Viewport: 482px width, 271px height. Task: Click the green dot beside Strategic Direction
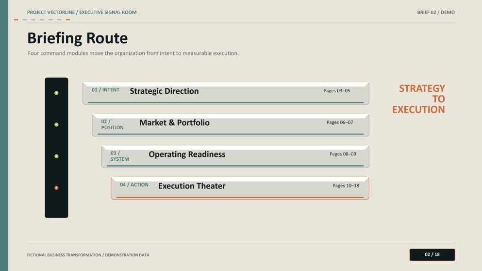57,93
